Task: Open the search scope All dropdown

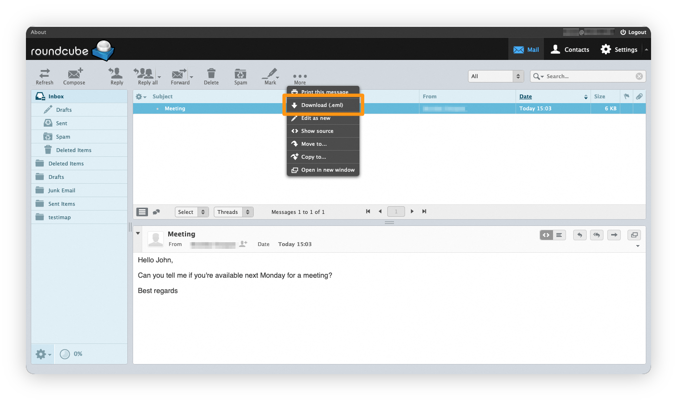Action: (495, 76)
